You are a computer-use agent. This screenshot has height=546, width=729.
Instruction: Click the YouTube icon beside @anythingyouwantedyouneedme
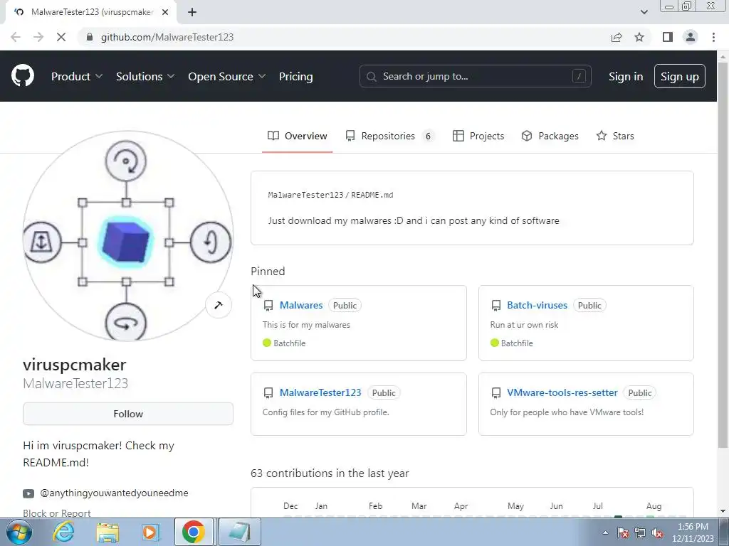(28, 493)
